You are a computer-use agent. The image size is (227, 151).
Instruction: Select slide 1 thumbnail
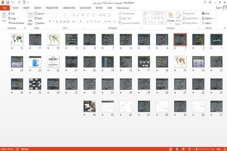click(216, 39)
